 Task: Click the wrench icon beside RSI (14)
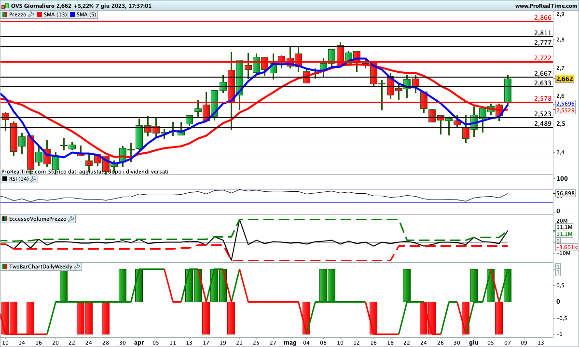33,179
